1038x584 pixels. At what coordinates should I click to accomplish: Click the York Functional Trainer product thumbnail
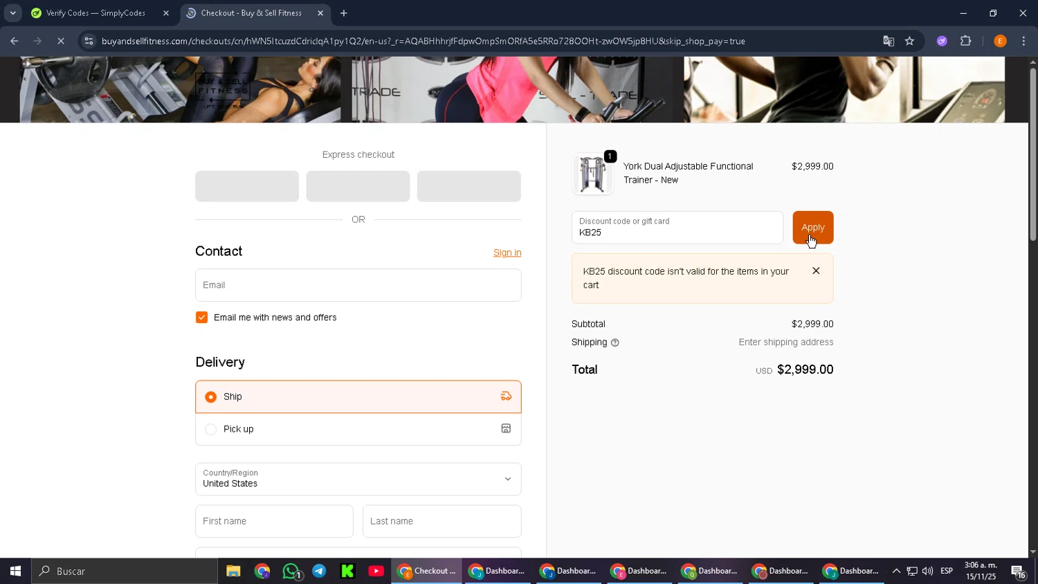tap(592, 173)
